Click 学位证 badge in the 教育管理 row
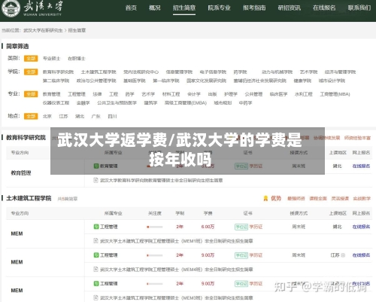This screenshot has width=376, height=302. [x=241, y=166]
